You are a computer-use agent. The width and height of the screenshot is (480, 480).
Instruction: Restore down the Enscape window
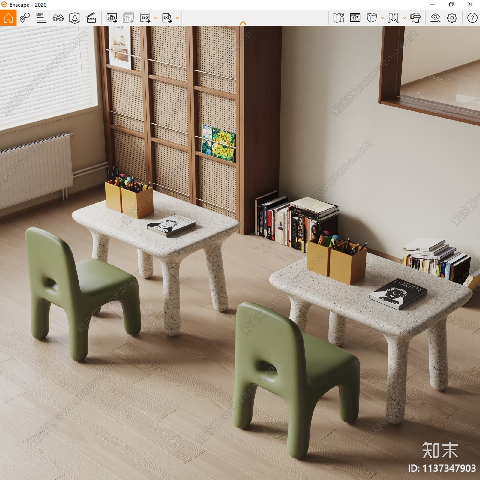(x=451, y=4)
